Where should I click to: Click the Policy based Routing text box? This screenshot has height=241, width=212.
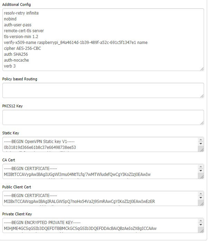[x=103, y=90]
